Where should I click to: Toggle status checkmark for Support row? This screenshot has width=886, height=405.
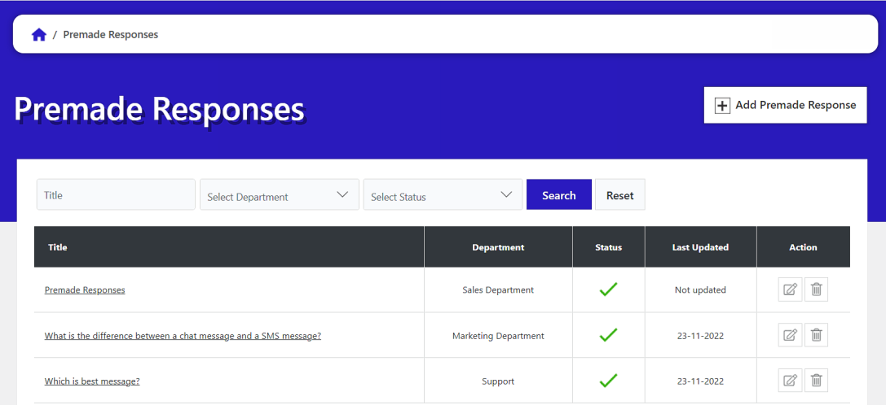pos(608,380)
